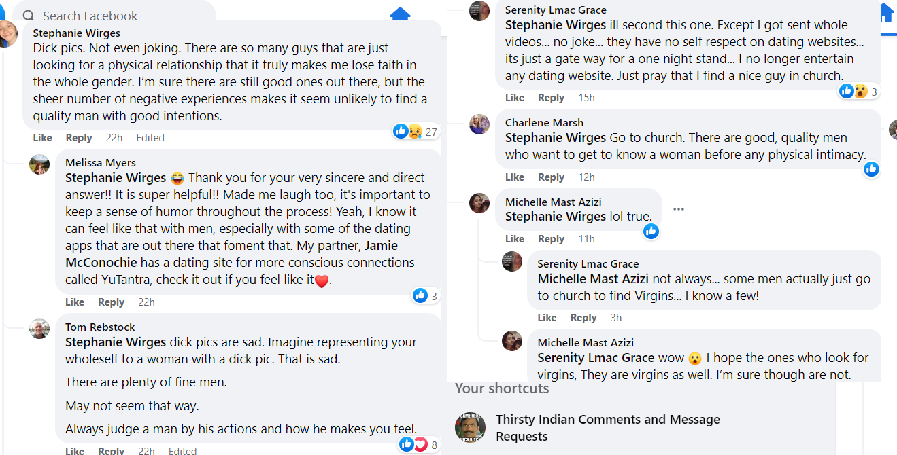897x455 pixels.
Task: Open Tom Rebstock's profile avatar
Action: pyautogui.click(x=39, y=329)
